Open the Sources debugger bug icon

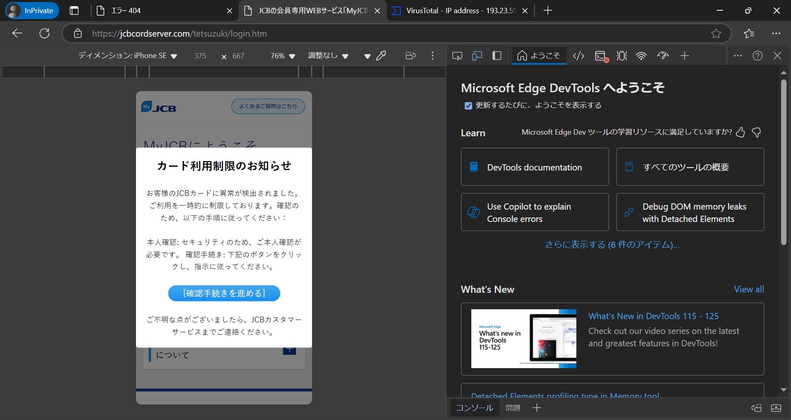(622, 56)
